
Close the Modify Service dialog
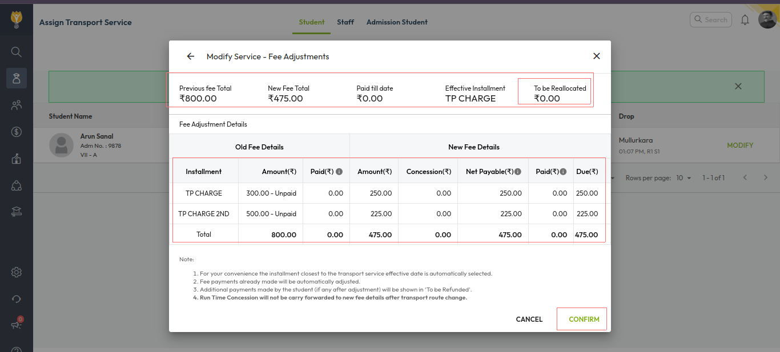click(597, 56)
